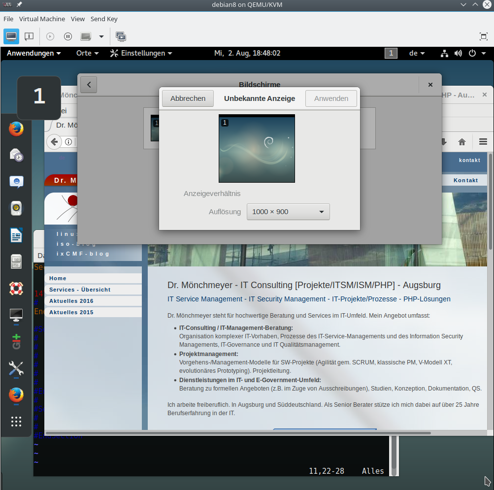The height and width of the screenshot is (490, 494).
Task: Show virtual hardware details
Action: point(29,36)
